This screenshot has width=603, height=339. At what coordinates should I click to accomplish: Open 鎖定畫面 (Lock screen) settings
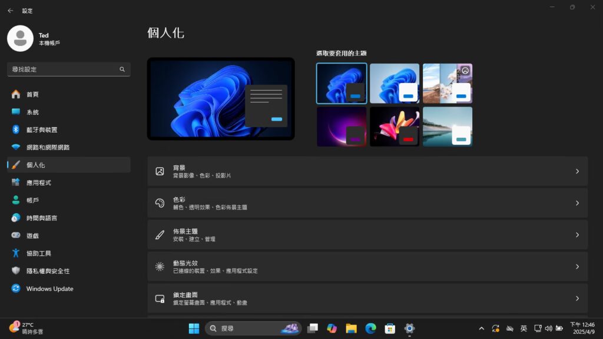point(367,298)
